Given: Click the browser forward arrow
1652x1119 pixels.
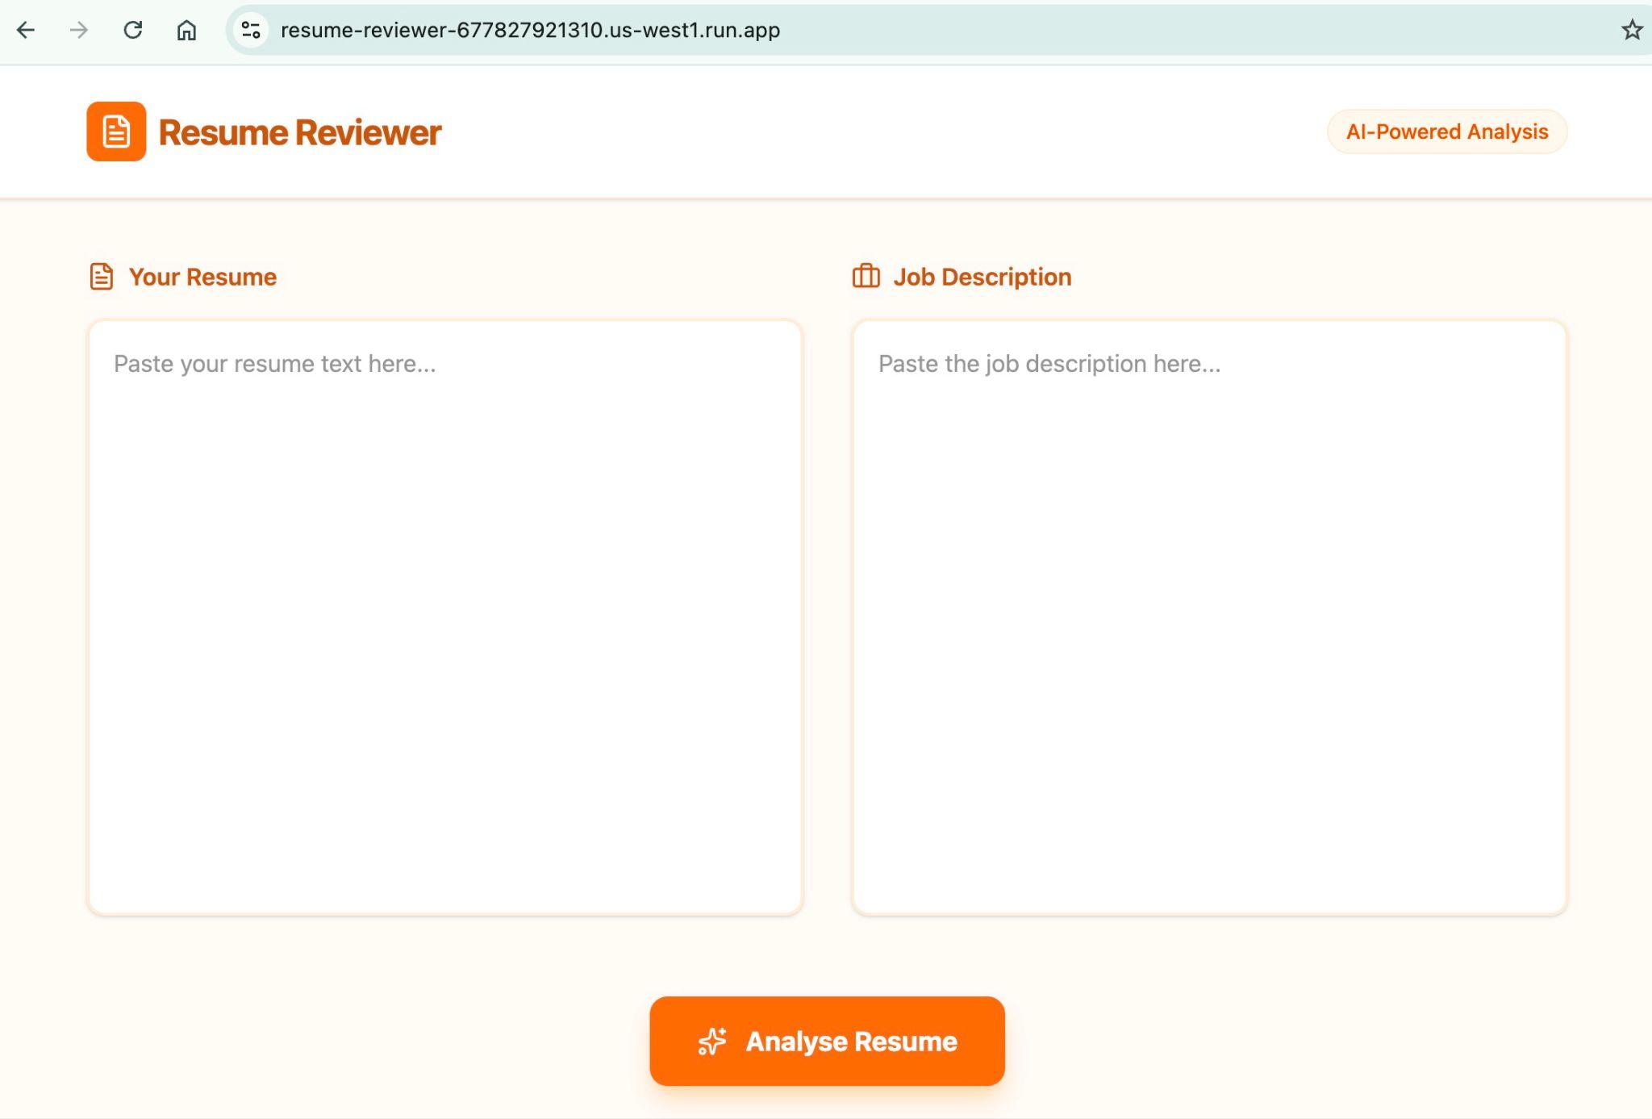Looking at the screenshot, I should (x=79, y=31).
